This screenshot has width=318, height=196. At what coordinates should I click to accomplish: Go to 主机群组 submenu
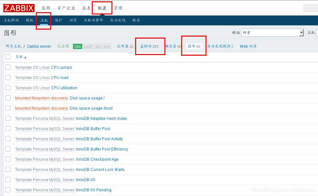pyautogui.click(x=12, y=20)
